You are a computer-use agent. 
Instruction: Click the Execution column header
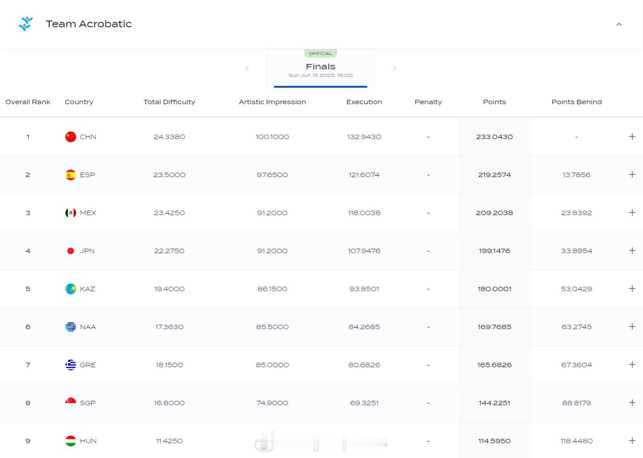point(364,102)
